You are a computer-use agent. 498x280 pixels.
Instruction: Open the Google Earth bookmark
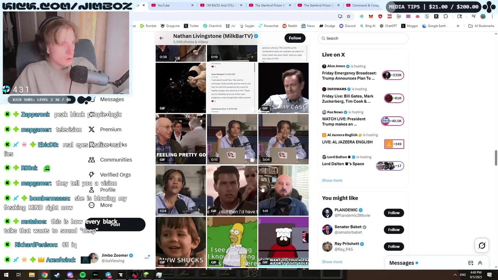pos(434,26)
